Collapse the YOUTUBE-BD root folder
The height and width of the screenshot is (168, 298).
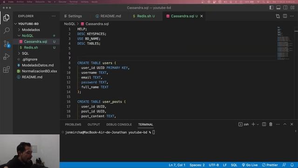pyautogui.click(x=28, y=24)
